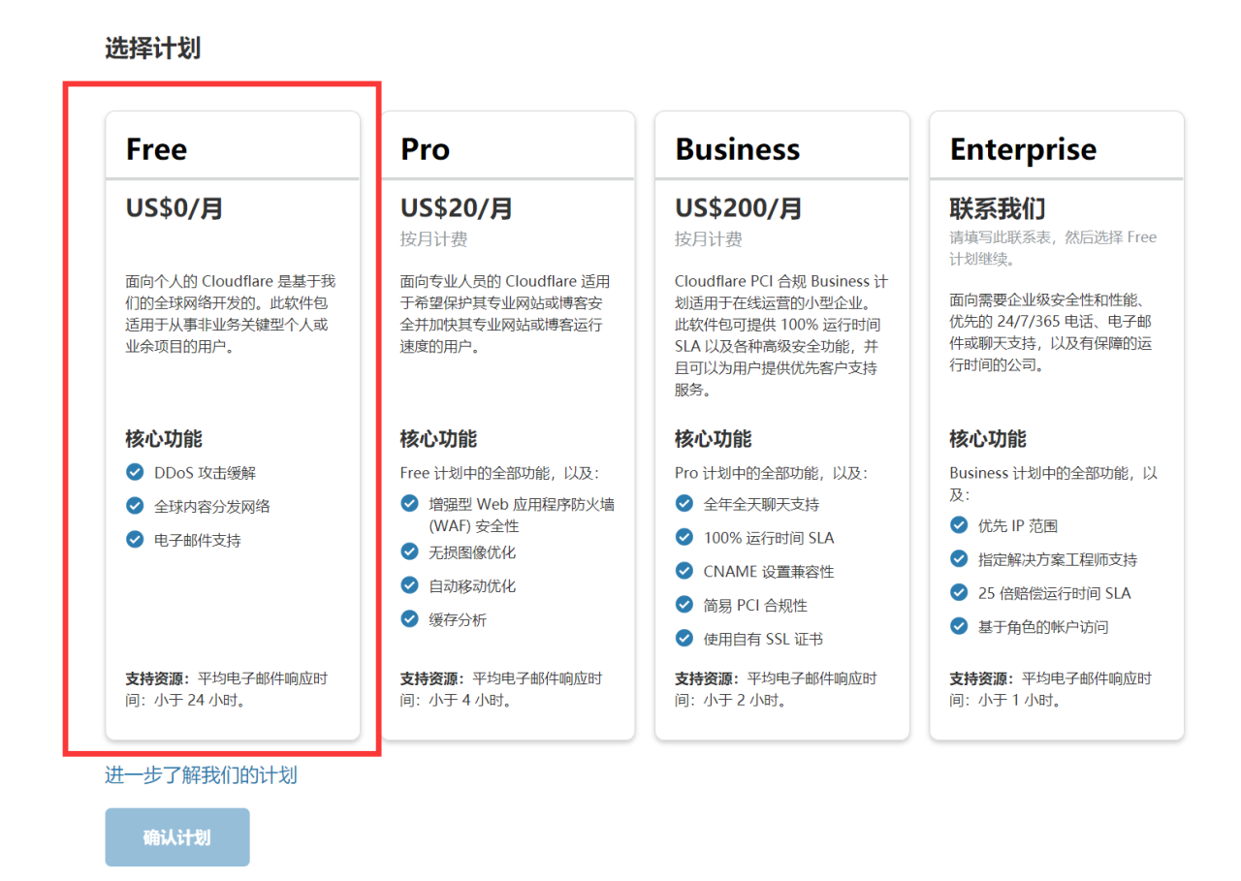Click 核心功能 heading in the Business card

pyautogui.click(x=714, y=439)
